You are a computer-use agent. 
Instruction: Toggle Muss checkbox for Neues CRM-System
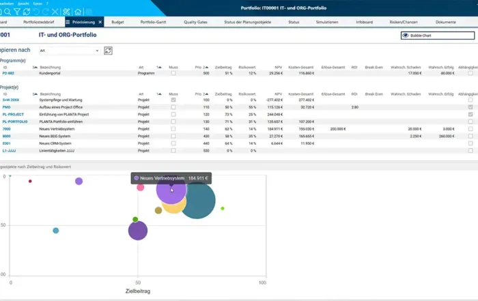173,143
